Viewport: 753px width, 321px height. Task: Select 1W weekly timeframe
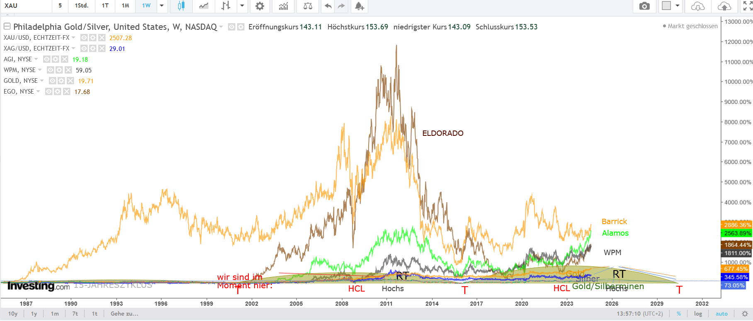146,6
